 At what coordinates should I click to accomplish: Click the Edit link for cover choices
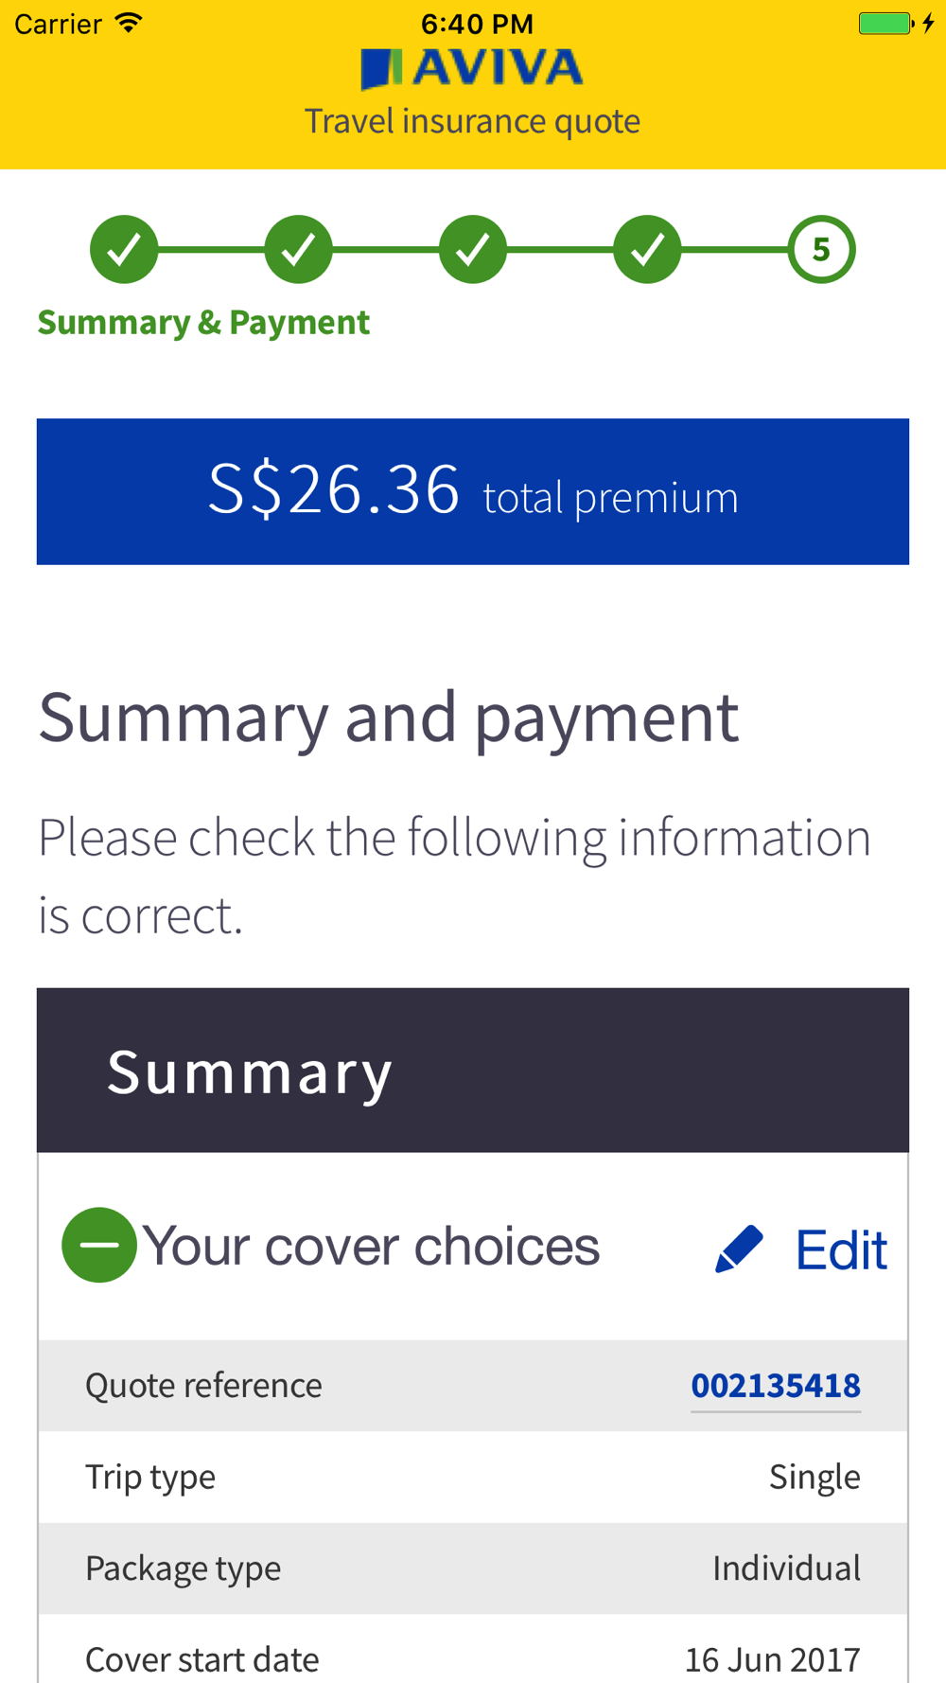click(x=841, y=1250)
